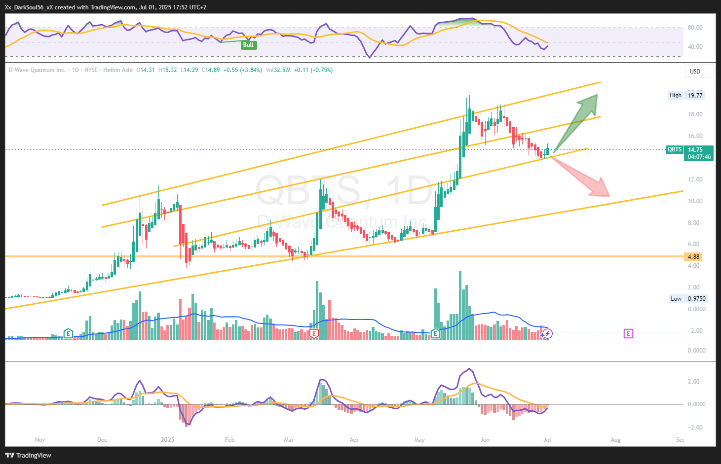The image size is (721, 464).
Task: Click the 8.00 price scale label
Action: pyautogui.click(x=694, y=223)
